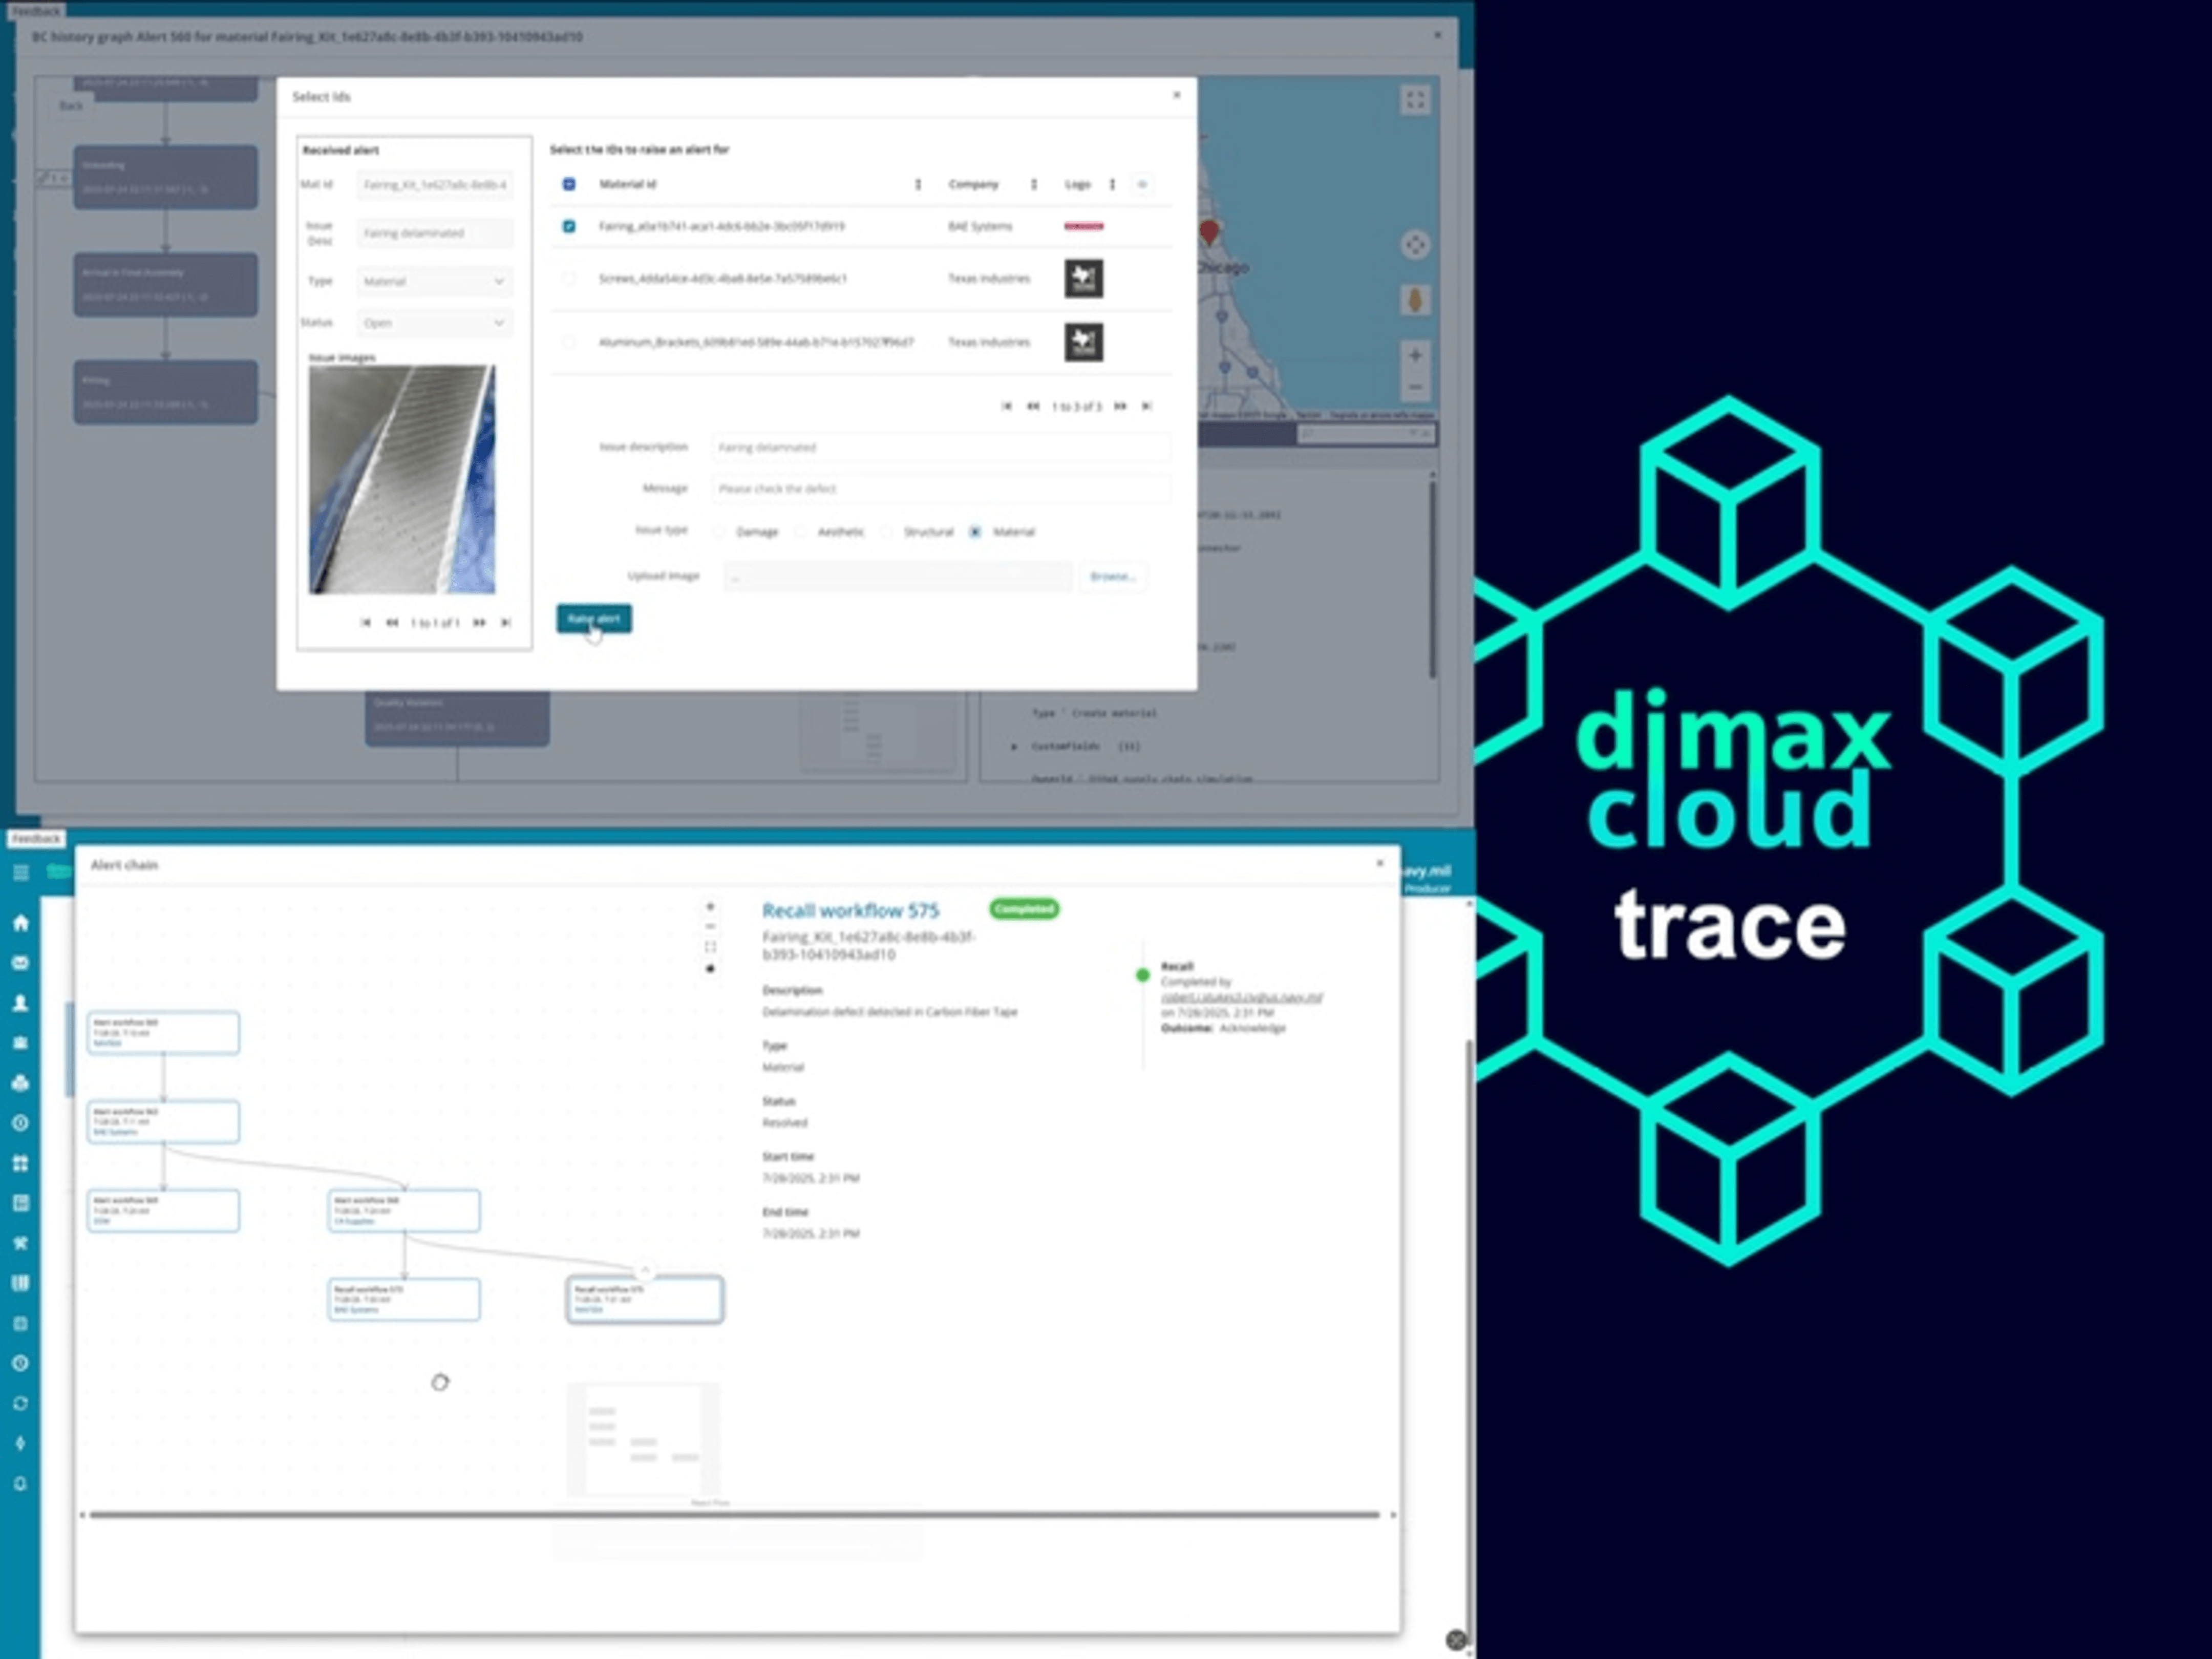Click the Browse... upload button
This screenshot has width=2212, height=1659.
[1112, 576]
